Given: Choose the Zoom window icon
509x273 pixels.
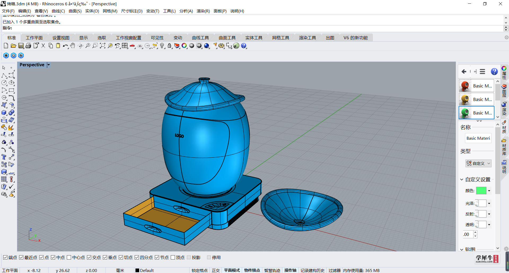Looking at the screenshot, I should (95, 46).
